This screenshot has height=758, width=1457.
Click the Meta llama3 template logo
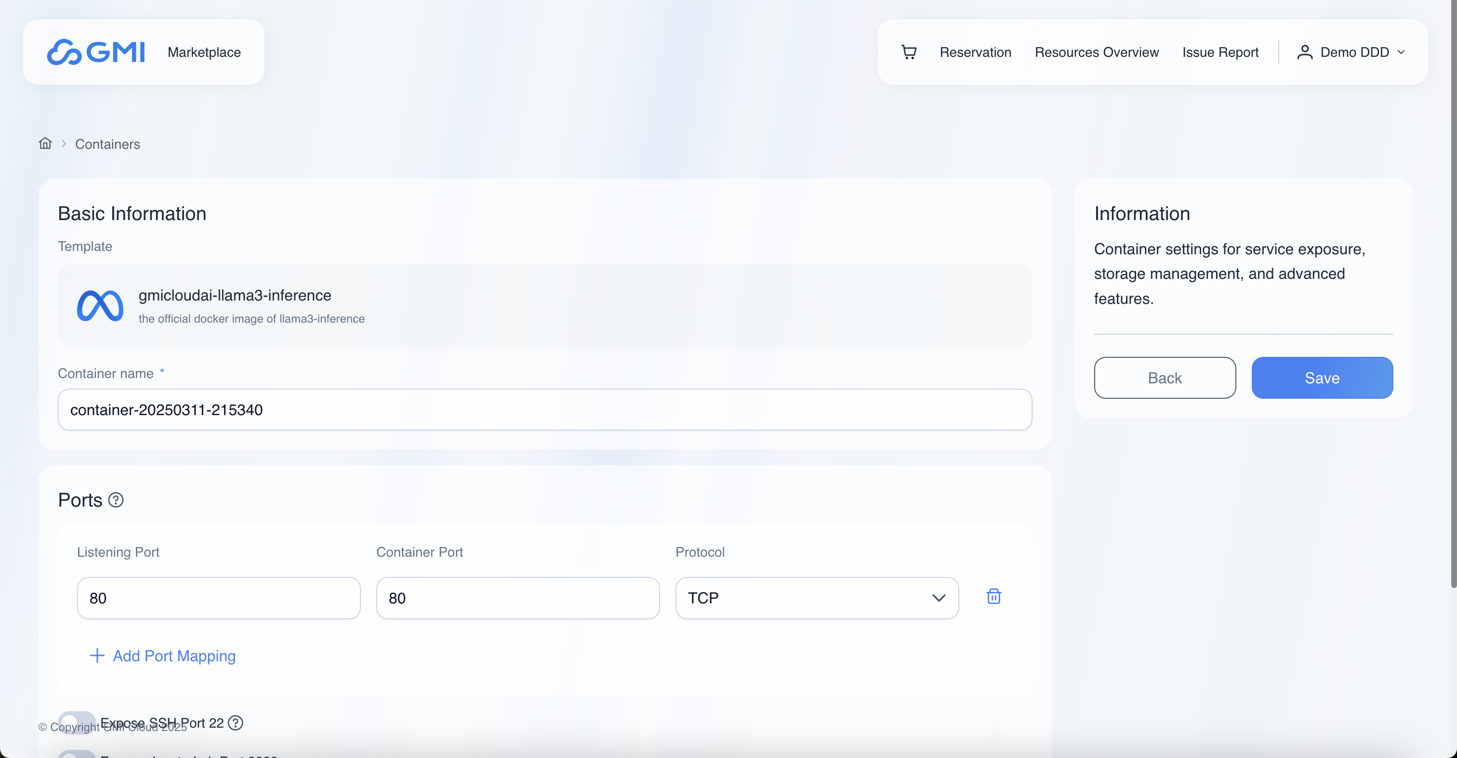click(100, 306)
